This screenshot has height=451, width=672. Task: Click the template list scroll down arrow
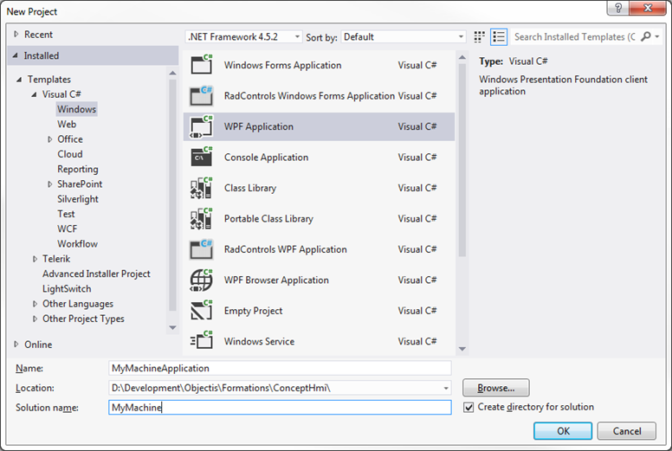(x=462, y=349)
